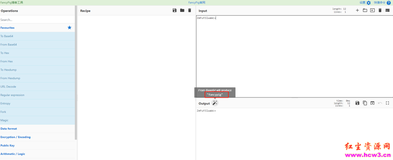Select the Fork operation
This screenshot has height=160, width=393.
[x=37, y=112]
